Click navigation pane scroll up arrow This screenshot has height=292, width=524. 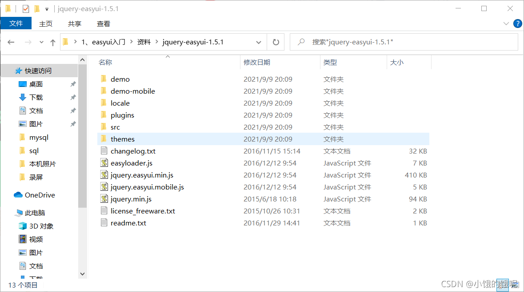click(x=82, y=60)
